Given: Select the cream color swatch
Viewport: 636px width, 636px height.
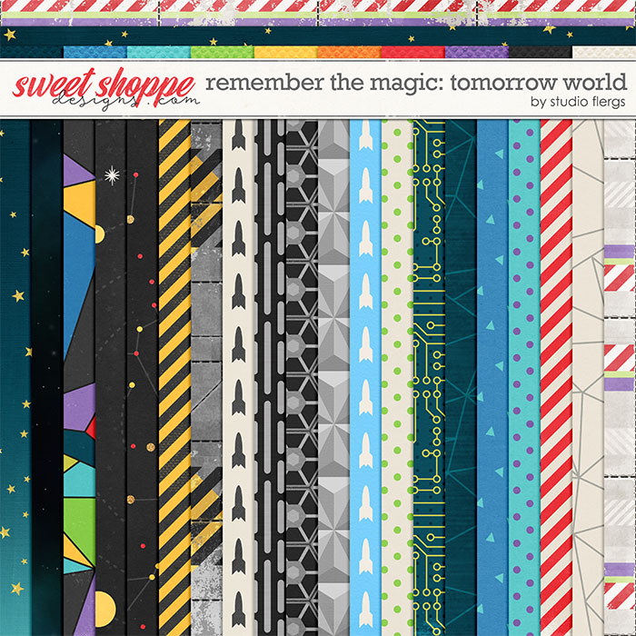Looking at the screenshot, I should [x=604, y=52].
